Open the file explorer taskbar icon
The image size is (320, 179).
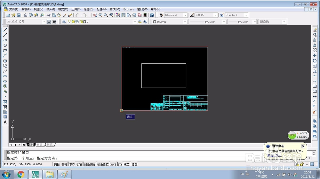[x=50, y=174]
